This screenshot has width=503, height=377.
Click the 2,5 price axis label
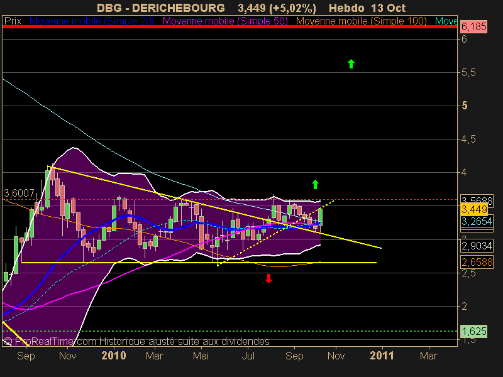(x=468, y=273)
